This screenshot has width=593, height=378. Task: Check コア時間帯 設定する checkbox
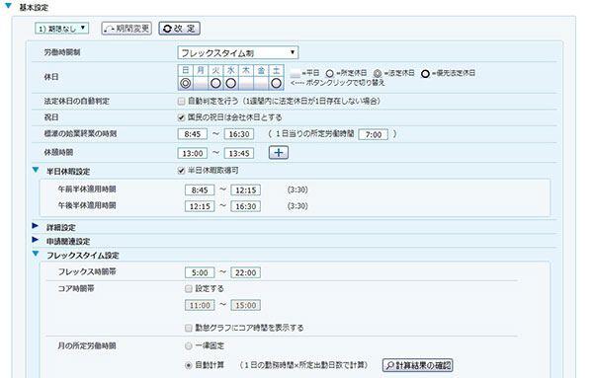189,289
